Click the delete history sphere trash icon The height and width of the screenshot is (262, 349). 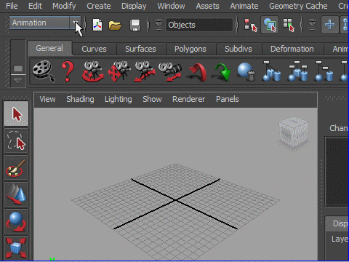(246, 71)
